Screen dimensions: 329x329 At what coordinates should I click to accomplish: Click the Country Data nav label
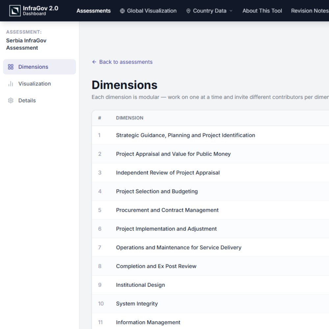(x=210, y=11)
